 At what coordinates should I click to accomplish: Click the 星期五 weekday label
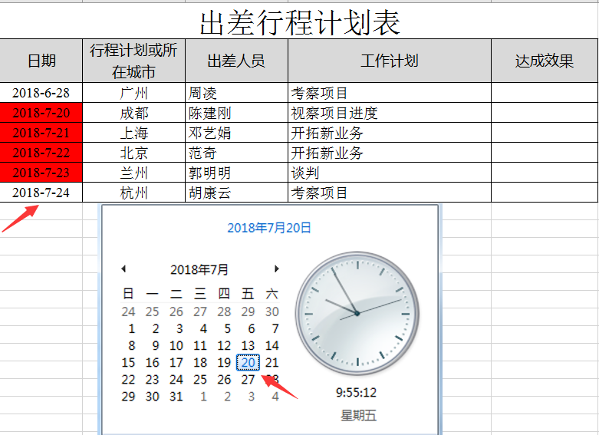coord(358,415)
